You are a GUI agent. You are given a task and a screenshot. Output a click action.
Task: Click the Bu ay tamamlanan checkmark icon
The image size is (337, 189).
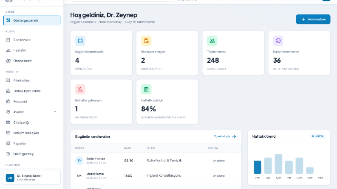click(x=278, y=41)
